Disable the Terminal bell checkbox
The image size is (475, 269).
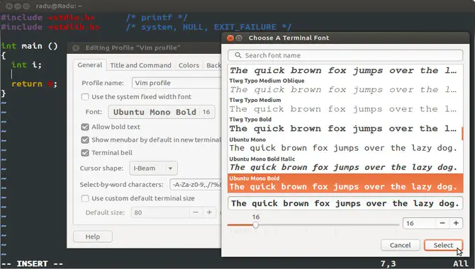coord(85,153)
